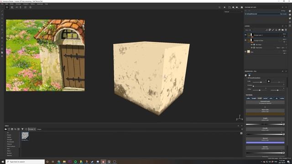This screenshot has width=292, height=164.
Task: Toggle the rough material channel
Action: click(260, 98)
